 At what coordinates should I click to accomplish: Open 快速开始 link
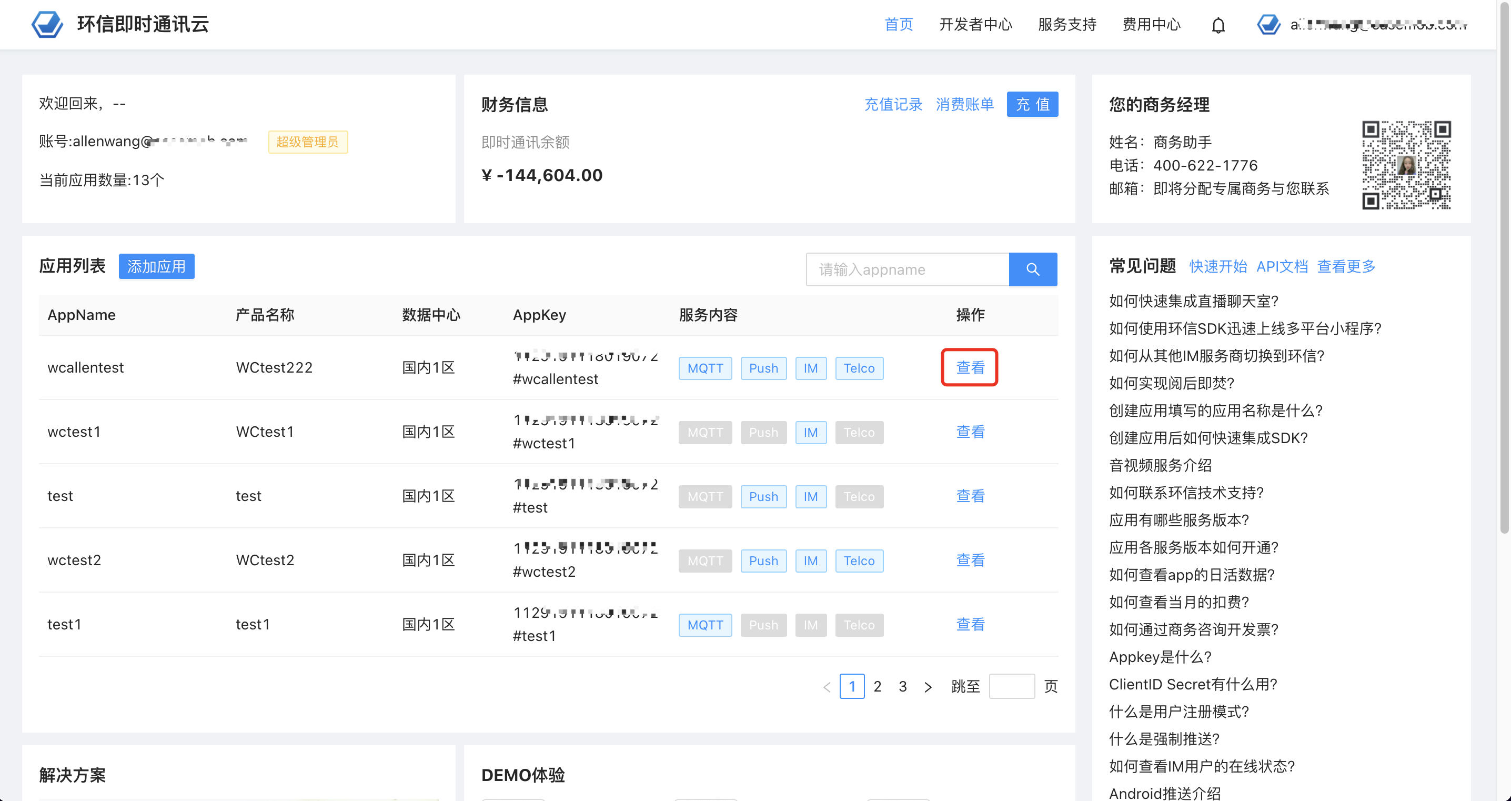[1218, 266]
